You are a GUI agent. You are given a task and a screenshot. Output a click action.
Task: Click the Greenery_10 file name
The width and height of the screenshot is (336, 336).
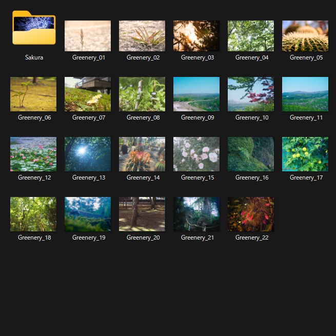pos(252,117)
